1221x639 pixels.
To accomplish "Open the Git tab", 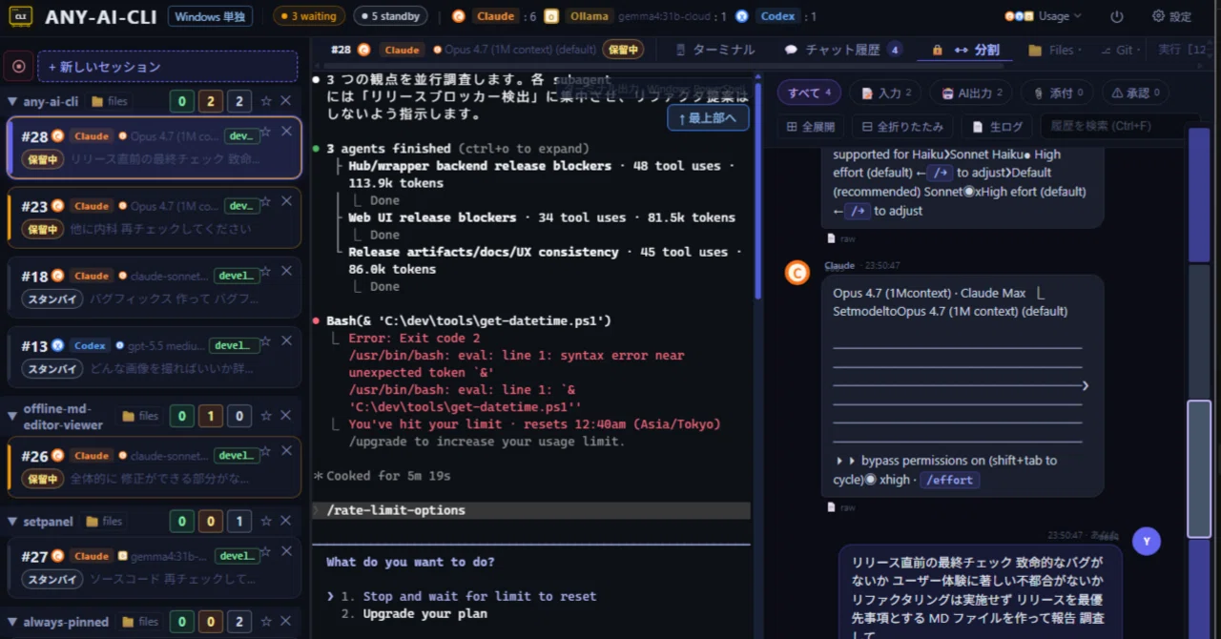I will [x=1118, y=50].
